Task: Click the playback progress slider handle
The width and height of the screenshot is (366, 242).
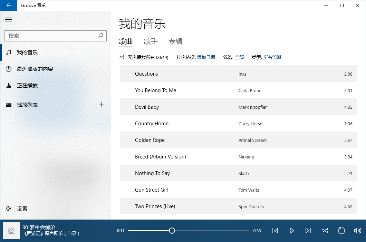Action: [x=172, y=231]
